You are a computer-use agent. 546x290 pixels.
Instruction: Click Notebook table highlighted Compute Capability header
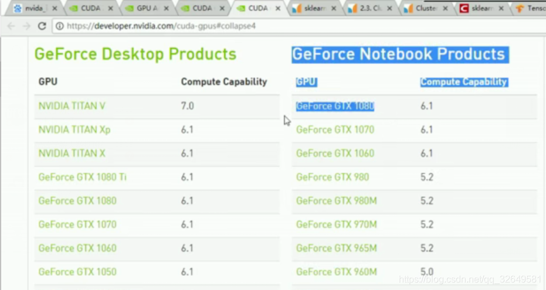pos(464,82)
